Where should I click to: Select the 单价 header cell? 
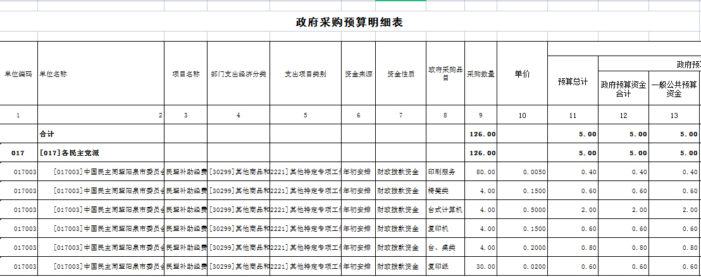pos(522,74)
